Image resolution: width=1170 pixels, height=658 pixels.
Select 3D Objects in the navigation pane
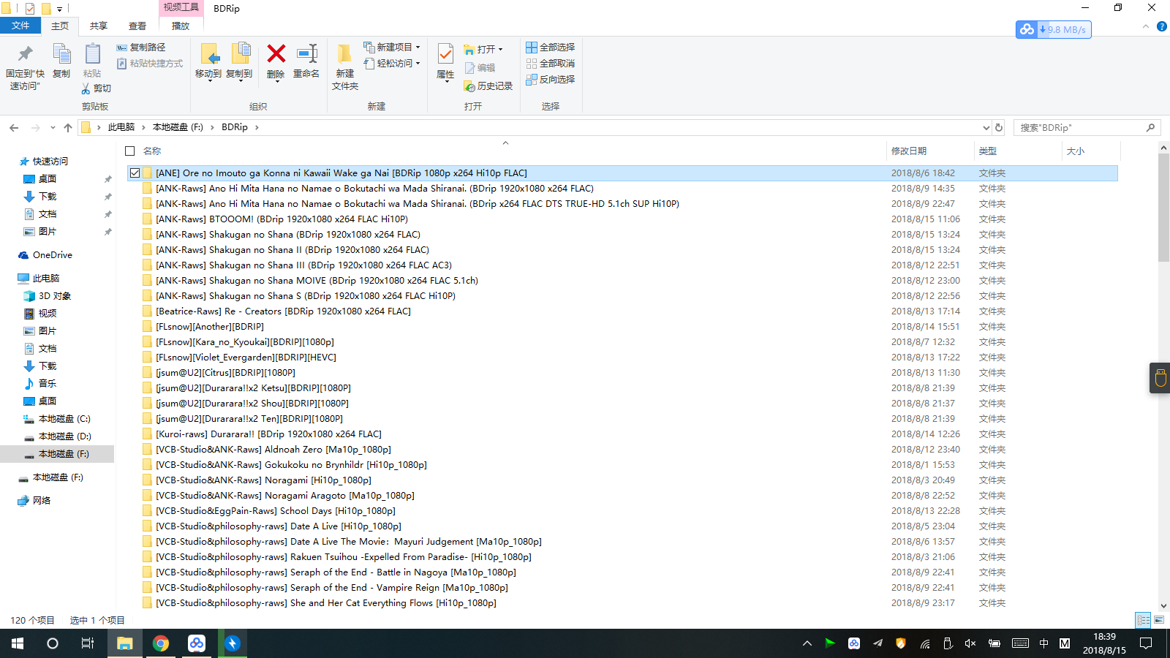pos(55,296)
